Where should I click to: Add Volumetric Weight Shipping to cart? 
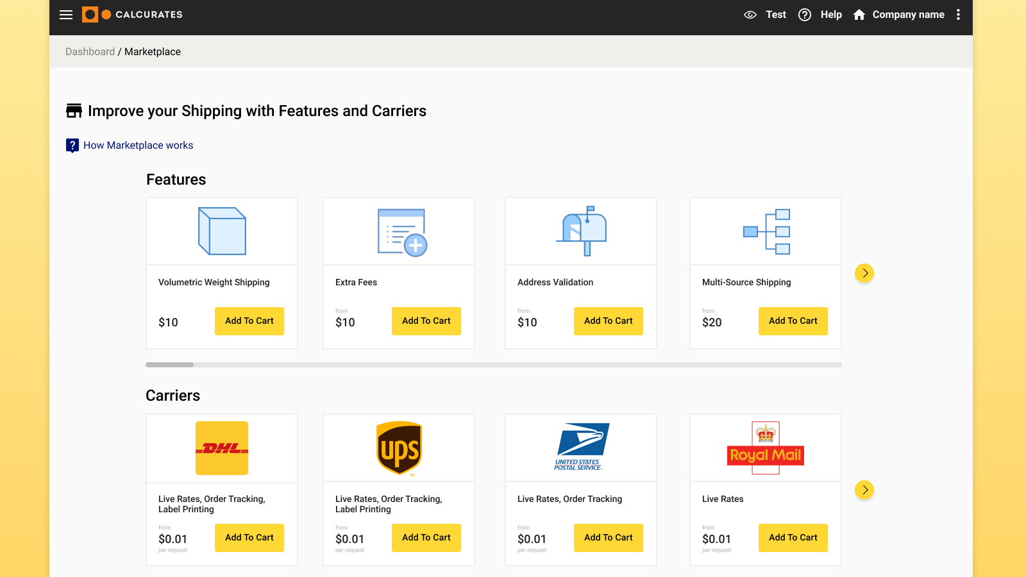tap(249, 321)
